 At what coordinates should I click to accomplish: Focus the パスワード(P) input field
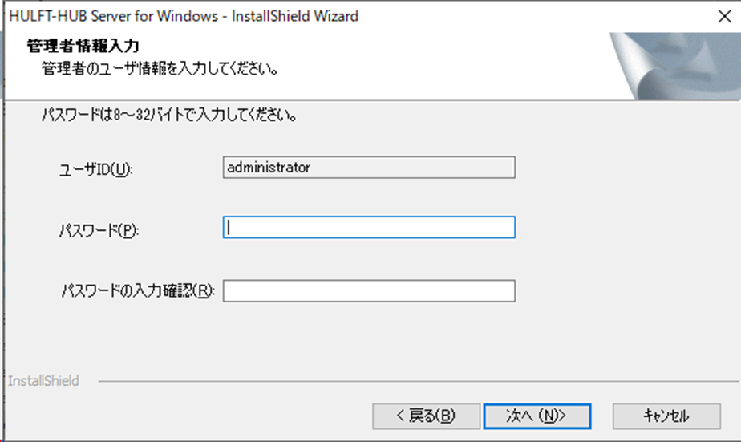[x=369, y=227]
